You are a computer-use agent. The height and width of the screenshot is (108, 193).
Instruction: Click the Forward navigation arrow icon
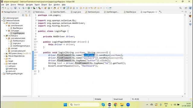point(104,8)
